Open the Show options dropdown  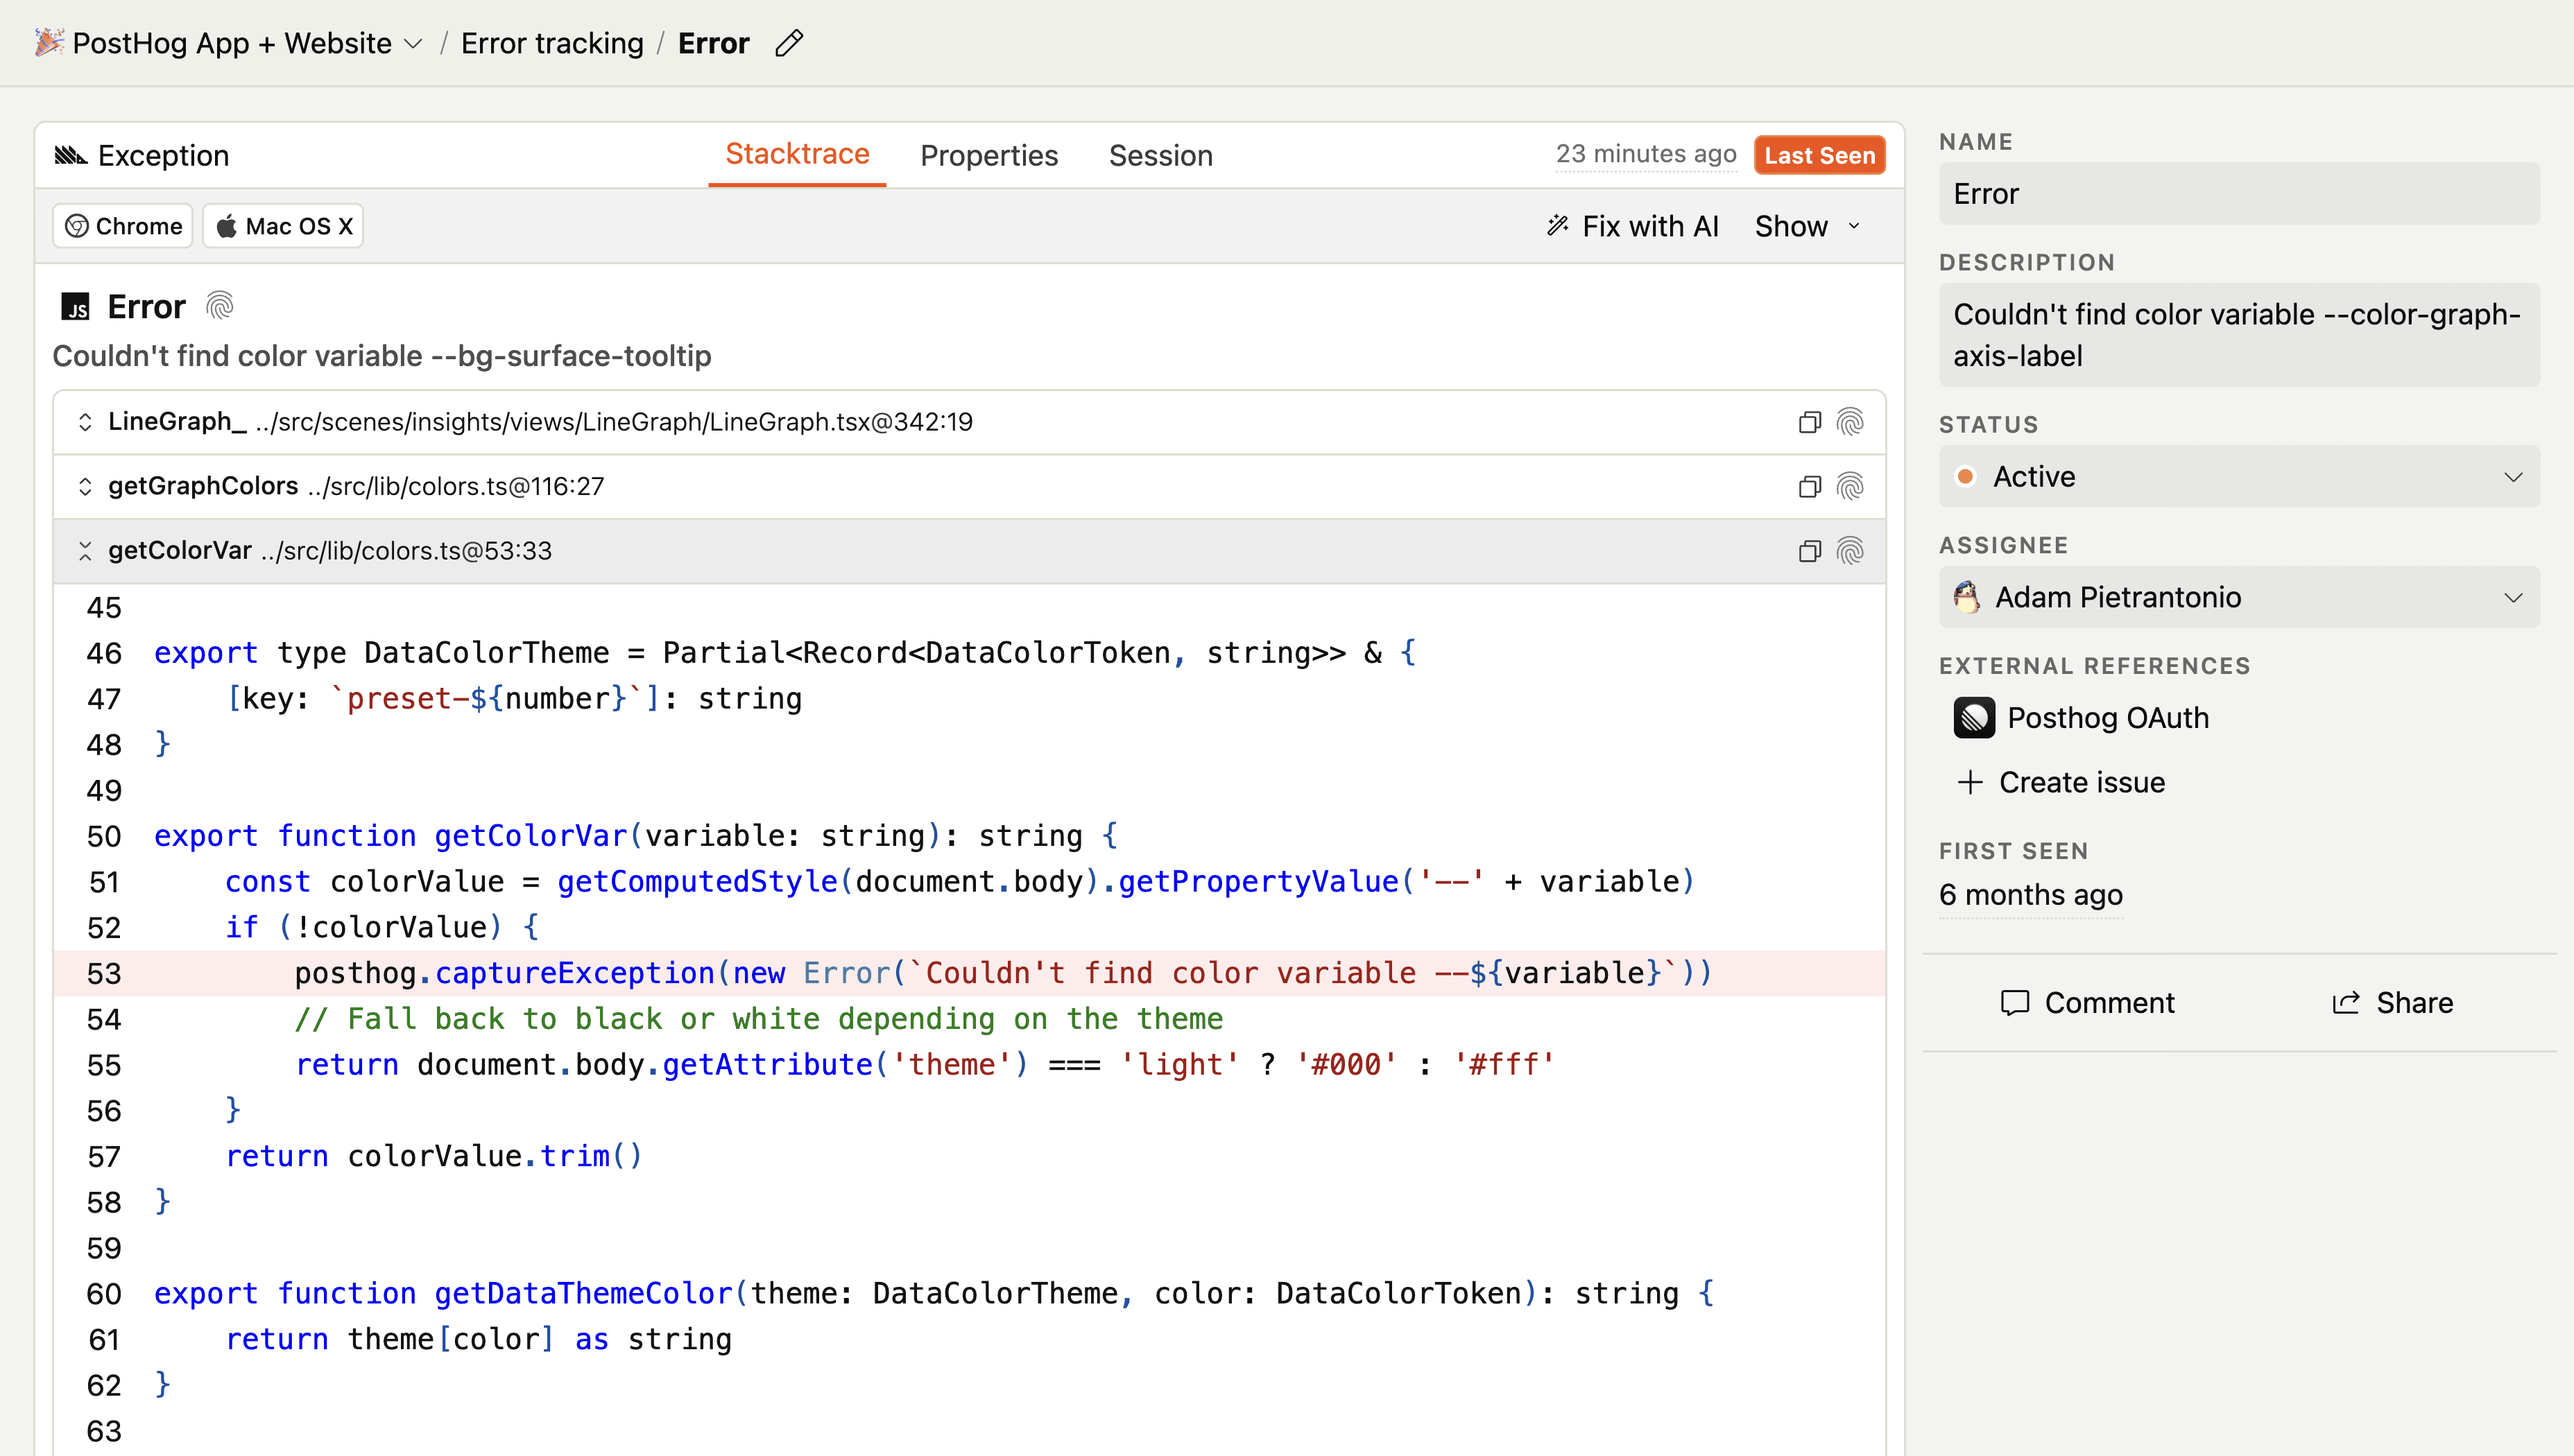(x=1808, y=226)
